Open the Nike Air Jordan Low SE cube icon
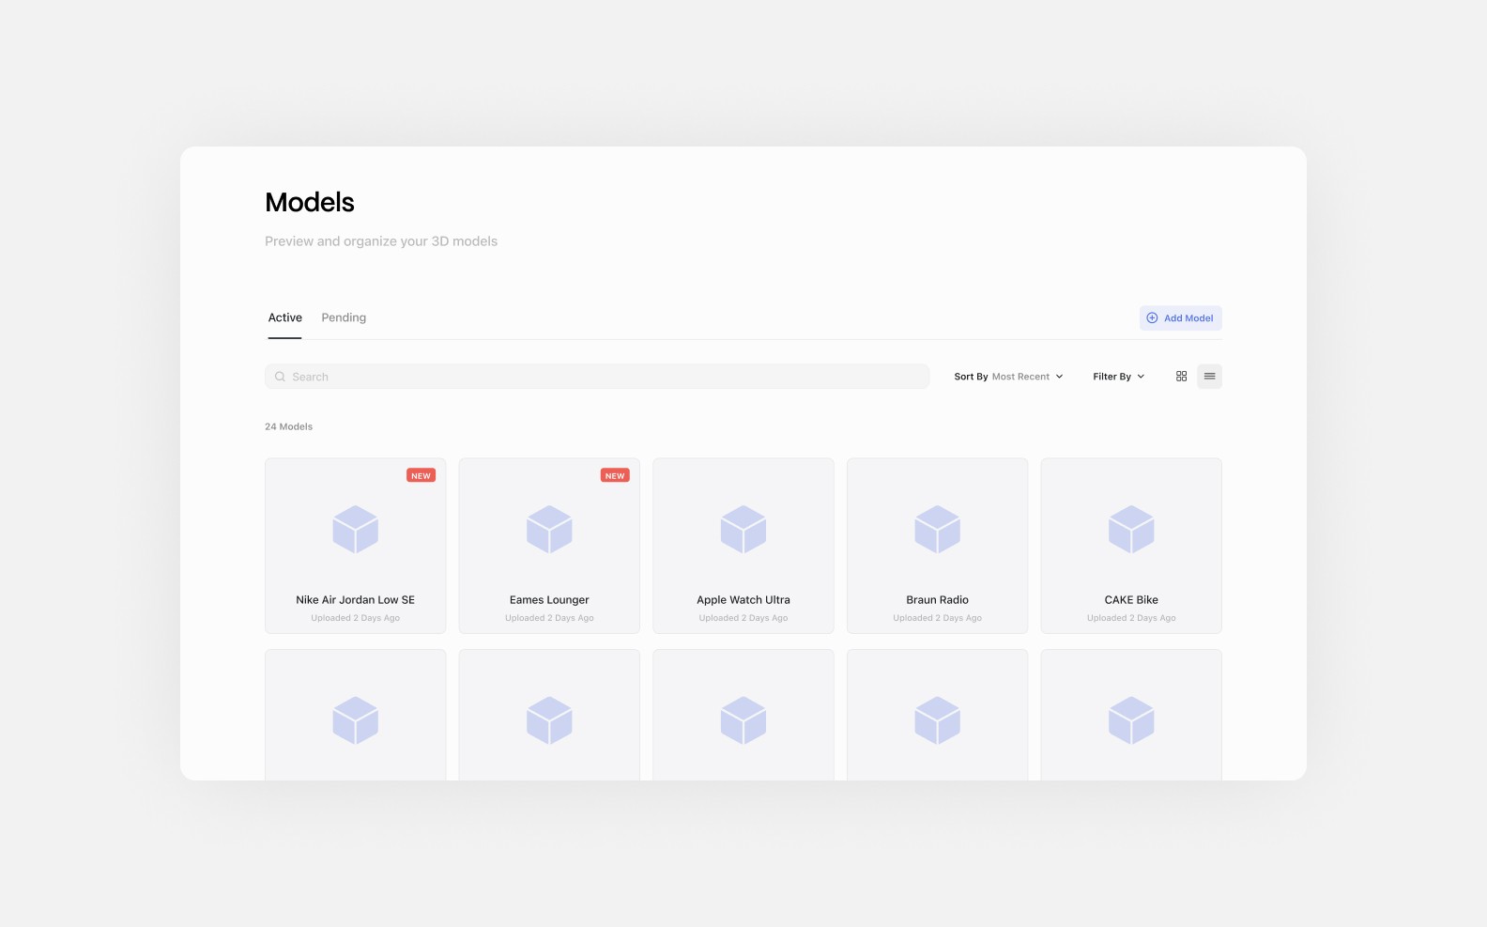The height and width of the screenshot is (927, 1487). (x=355, y=529)
